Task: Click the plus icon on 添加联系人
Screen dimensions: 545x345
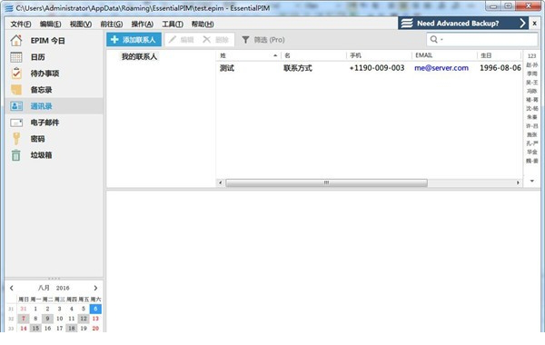Action: (x=114, y=39)
